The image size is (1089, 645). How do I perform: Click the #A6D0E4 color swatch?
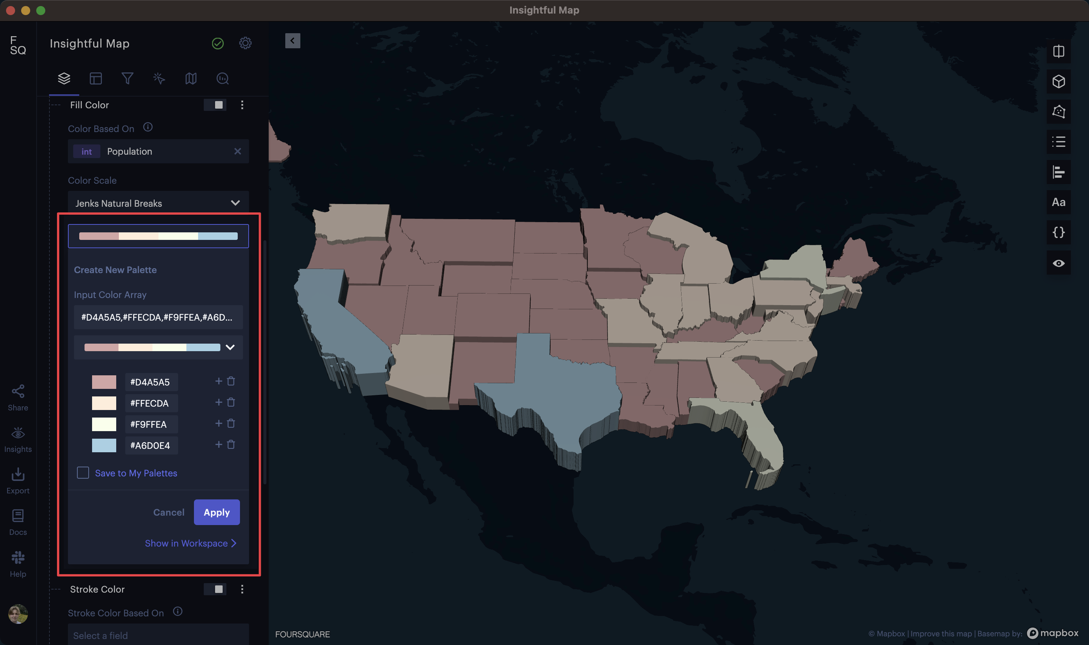coord(104,445)
